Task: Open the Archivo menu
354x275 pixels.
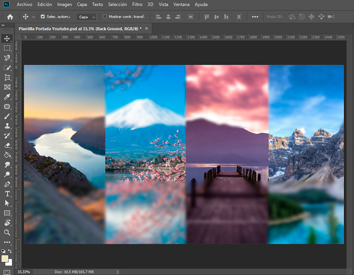Action: (x=24, y=5)
